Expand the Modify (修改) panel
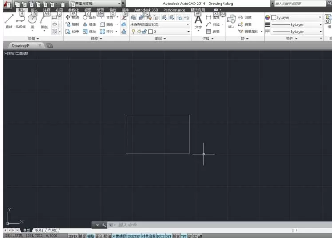 96,38
